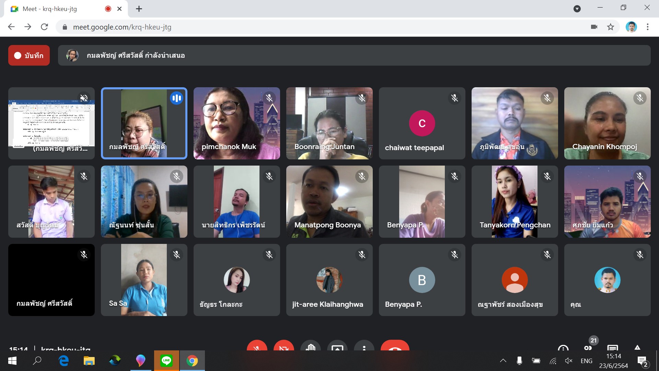Click the camera permission icon in address bar
This screenshot has width=659, height=371.
pos(594,27)
